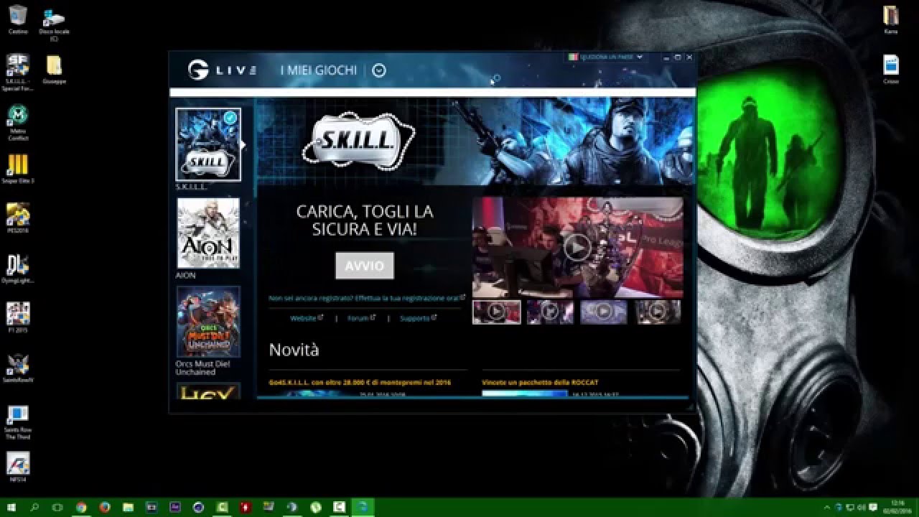Open taskbar search magnifier
The height and width of the screenshot is (517, 919).
[34, 507]
